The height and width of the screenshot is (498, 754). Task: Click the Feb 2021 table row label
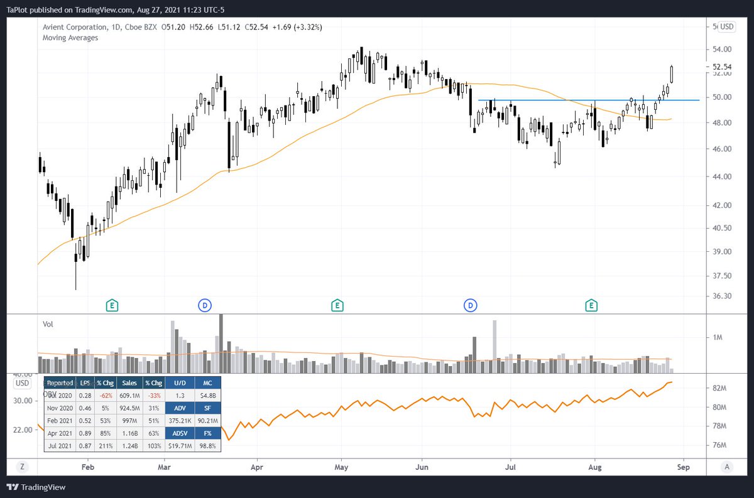click(59, 421)
